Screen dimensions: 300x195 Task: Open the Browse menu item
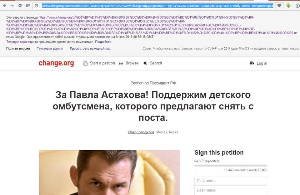tap(129, 63)
